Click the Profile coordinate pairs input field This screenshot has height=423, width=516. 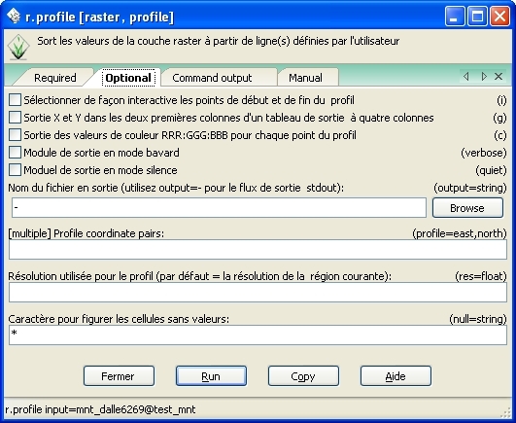click(258, 250)
